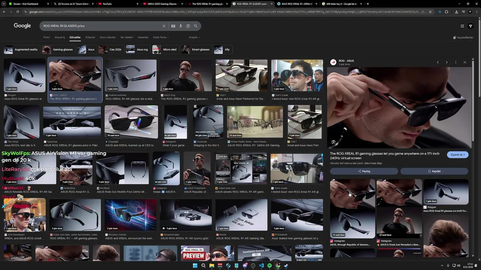Image resolution: width=481 pixels, height=270 pixels.
Task: Open the DonanımHaber ROG XREAL R1 thumbnail
Action: pos(186,215)
